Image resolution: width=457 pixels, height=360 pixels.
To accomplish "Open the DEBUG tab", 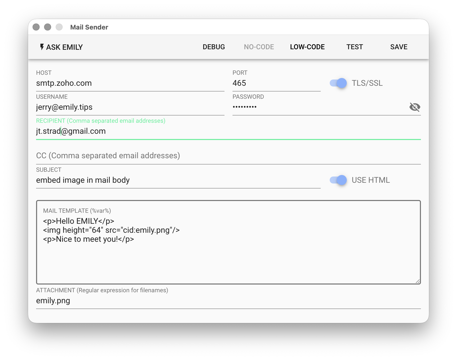I will coord(214,47).
